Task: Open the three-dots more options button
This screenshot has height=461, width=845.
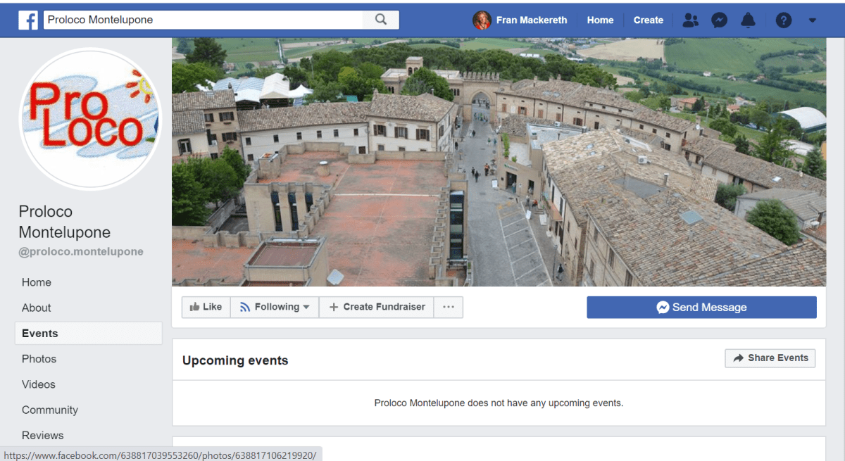Action: point(449,307)
